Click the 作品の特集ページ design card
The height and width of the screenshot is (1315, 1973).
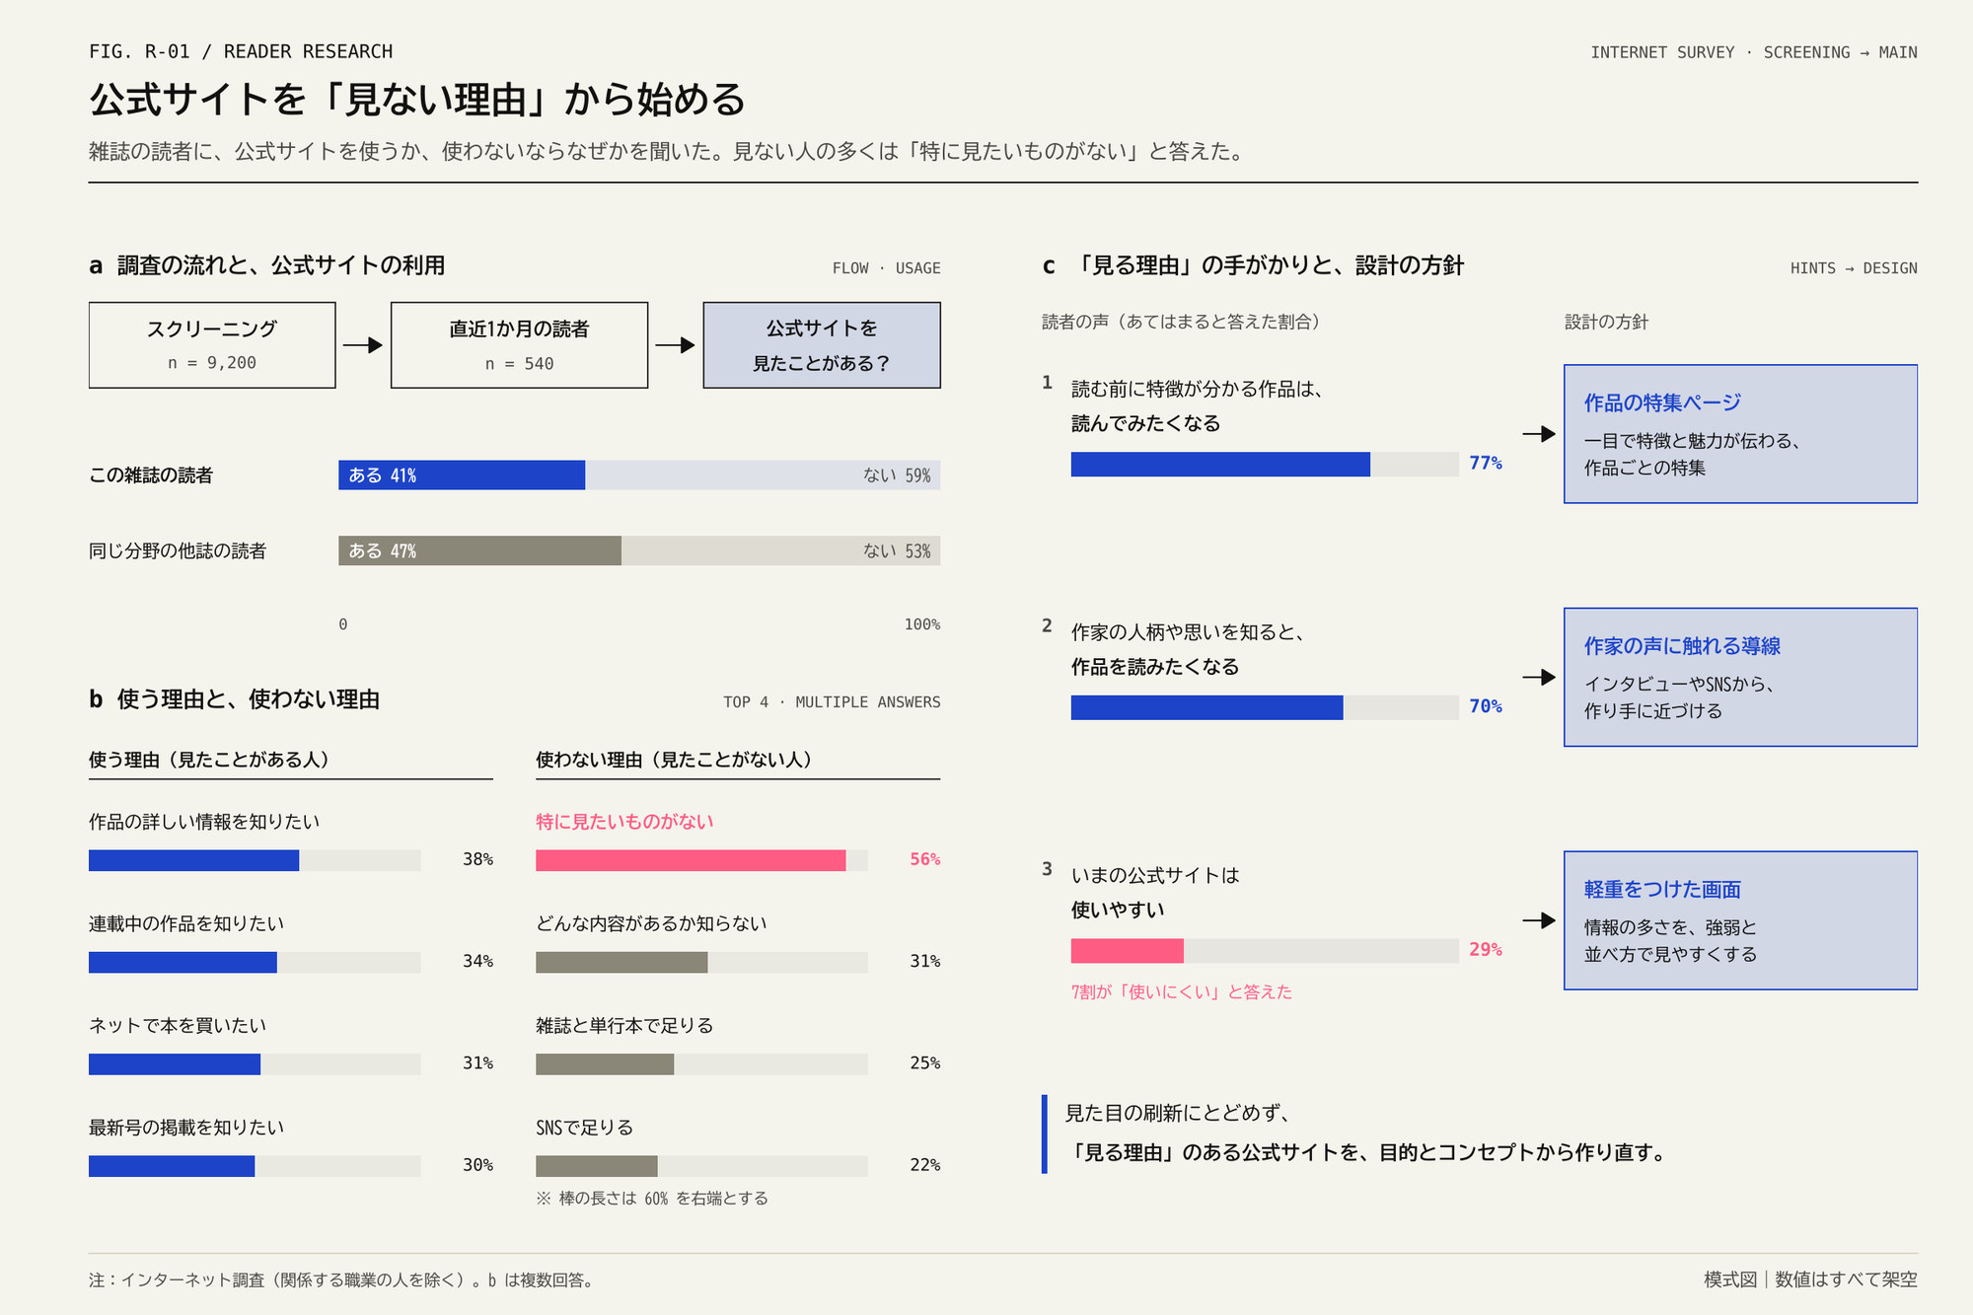(x=1740, y=434)
